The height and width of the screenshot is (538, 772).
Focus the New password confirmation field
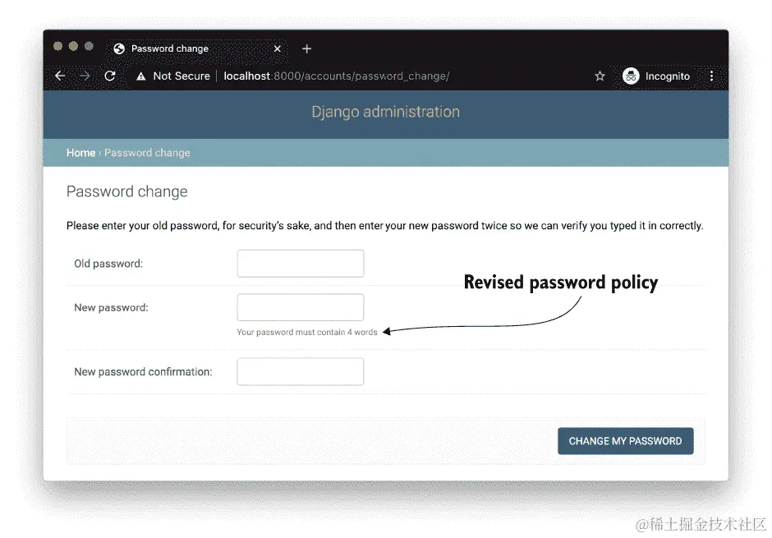[301, 371]
